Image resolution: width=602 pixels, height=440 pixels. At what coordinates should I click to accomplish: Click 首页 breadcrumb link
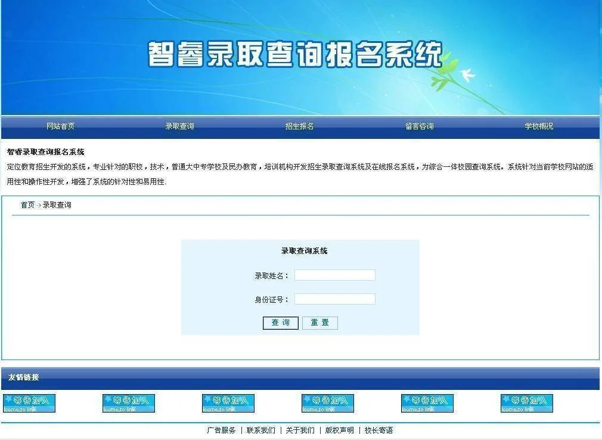27,205
